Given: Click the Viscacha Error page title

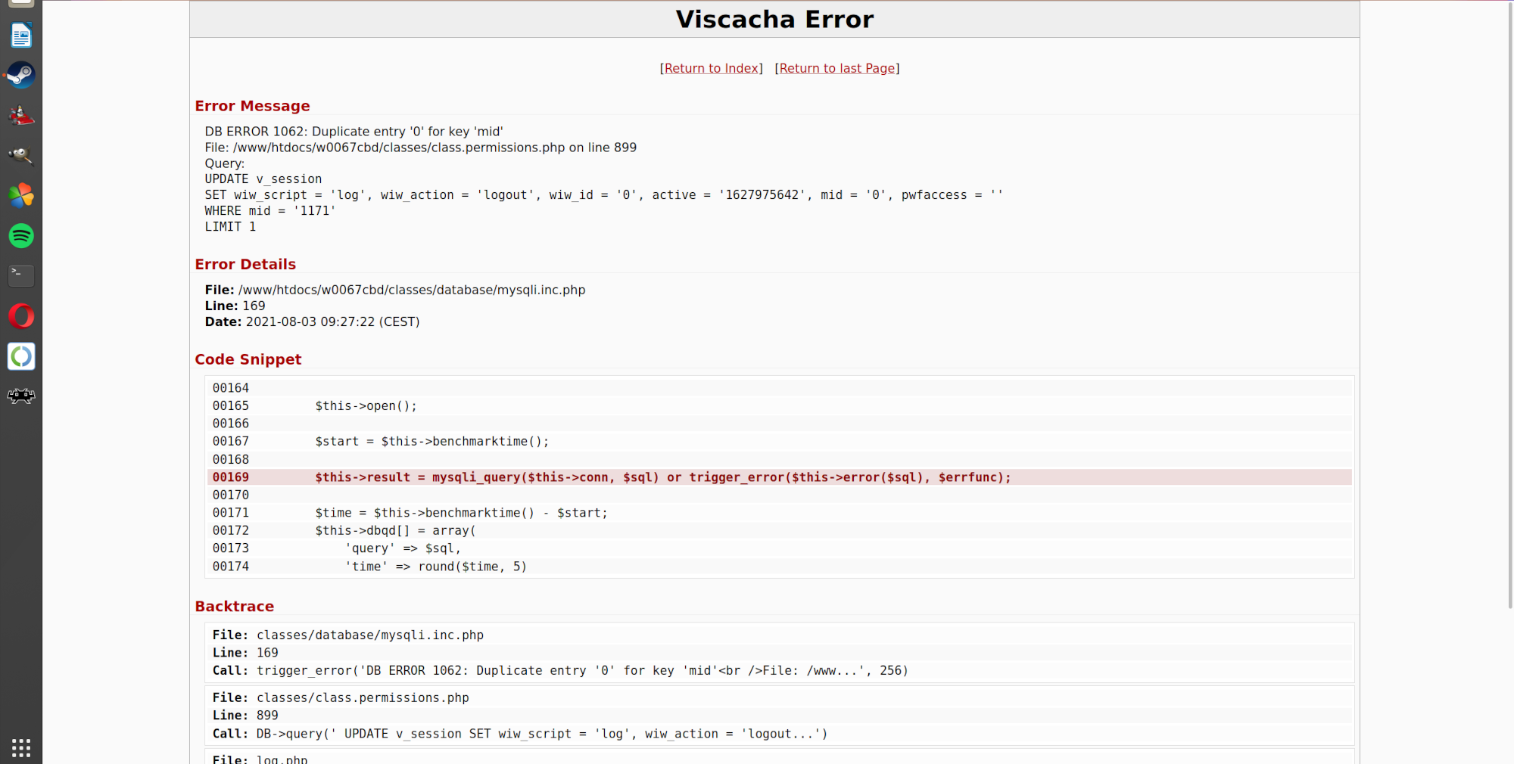Looking at the screenshot, I should pos(774,20).
